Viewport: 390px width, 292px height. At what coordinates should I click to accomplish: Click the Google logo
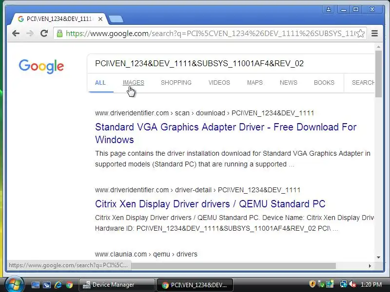tap(41, 66)
